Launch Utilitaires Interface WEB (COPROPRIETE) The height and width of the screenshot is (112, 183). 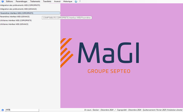click(x=16, y=20)
